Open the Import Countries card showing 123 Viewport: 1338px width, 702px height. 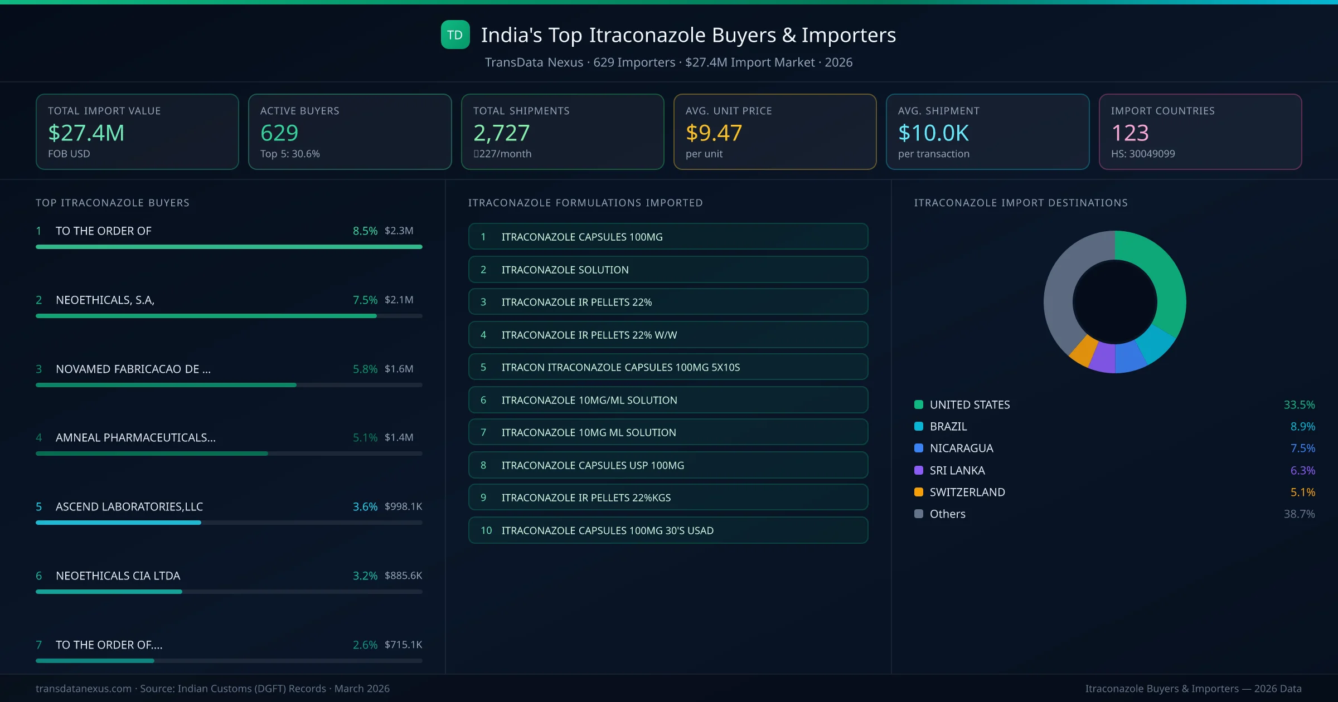(1200, 131)
